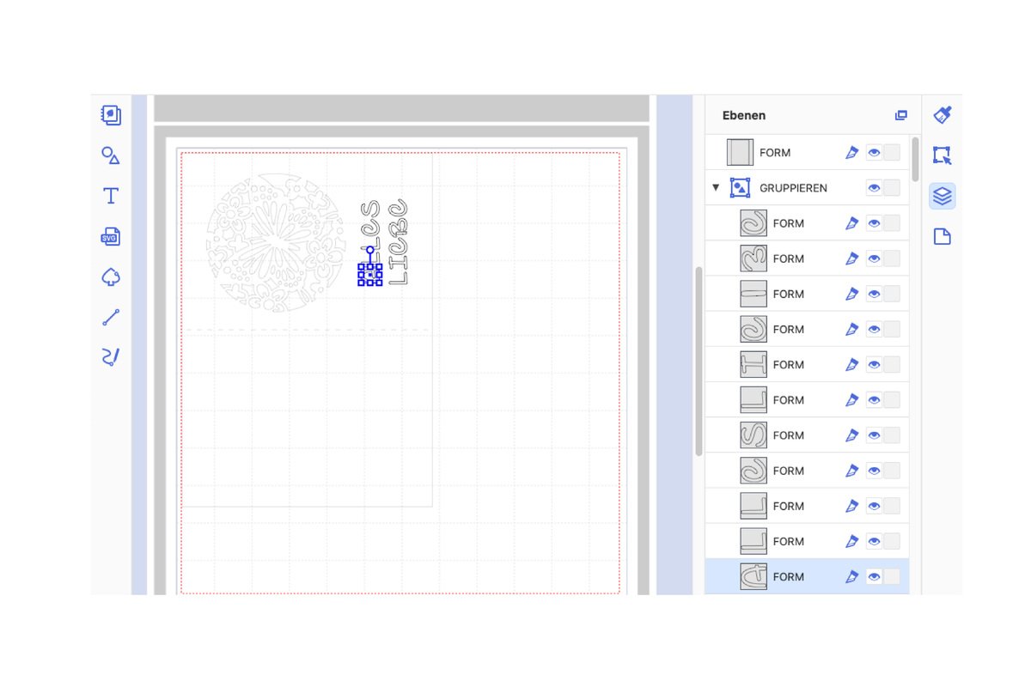Select the Shapes tool
The image size is (1031, 687).
(x=111, y=155)
